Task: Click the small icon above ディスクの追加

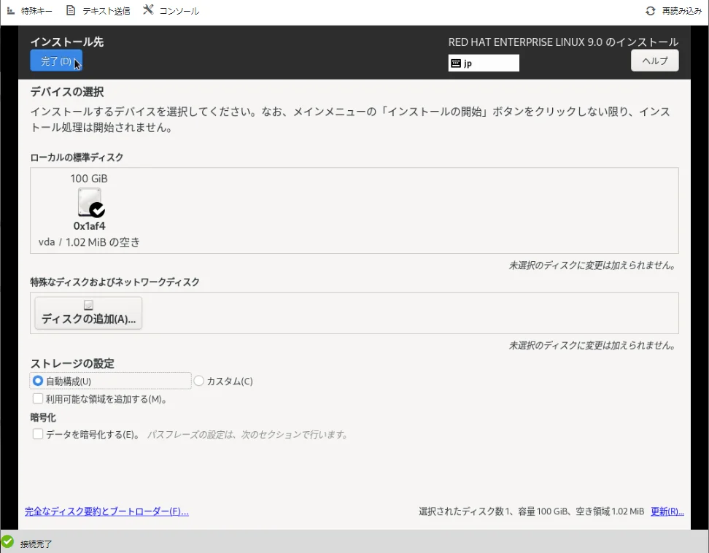Action: coord(88,305)
